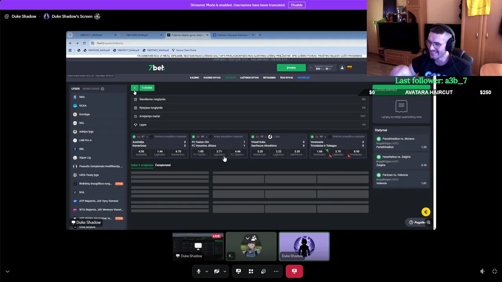The height and width of the screenshot is (282, 502).
Task: Disable Streamer Mode in the top banner
Action: (x=296, y=5)
